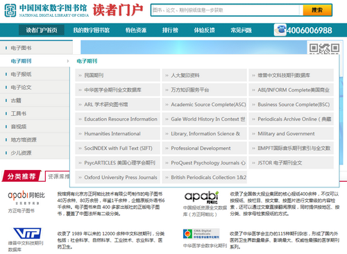Viewport: 347px width, 254px height.
Task: Click 维普中文科技期刊数据库 caption under VIP logo
Action: pyautogui.click(x=26, y=246)
